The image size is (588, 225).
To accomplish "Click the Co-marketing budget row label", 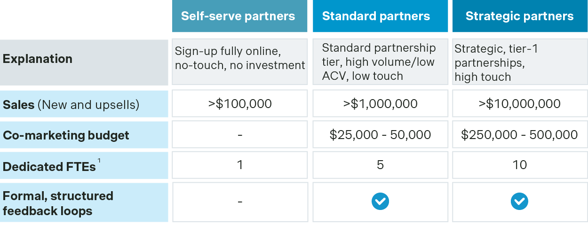I will pos(66,135).
